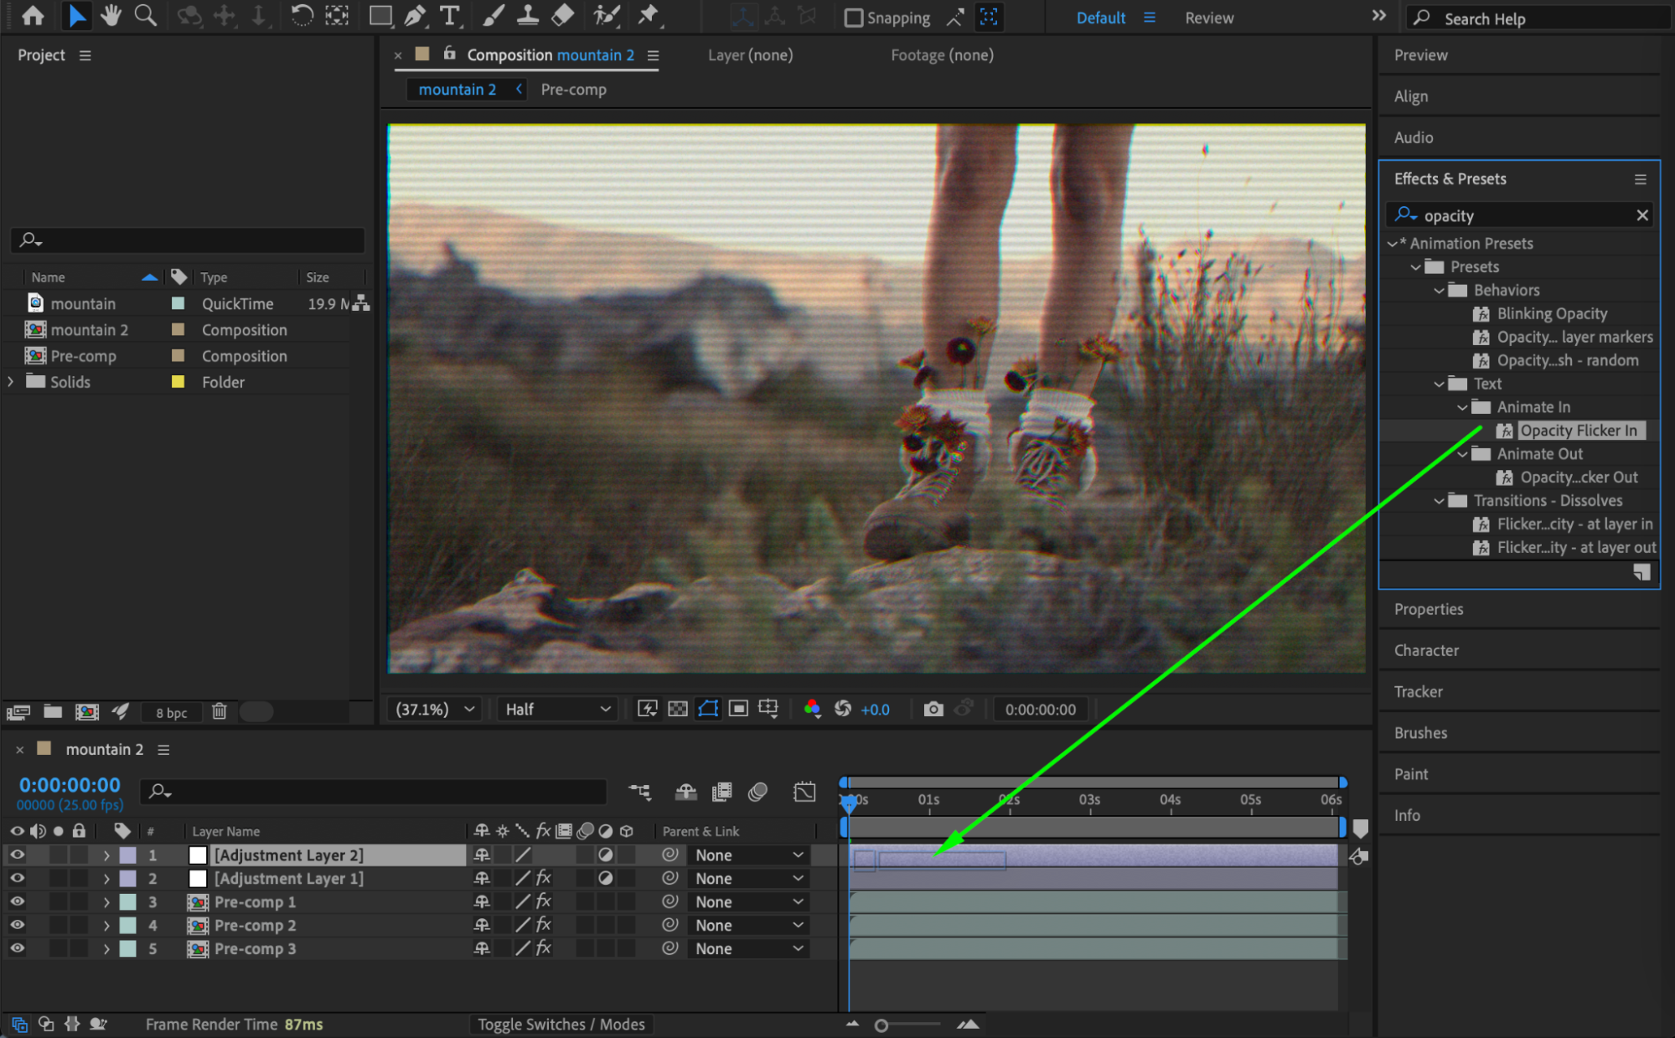
Task: Select the Rectangle shape tool
Action: [380, 16]
